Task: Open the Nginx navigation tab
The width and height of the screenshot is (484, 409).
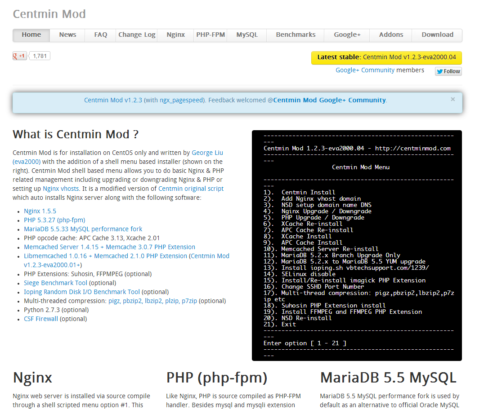Action: click(x=175, y=35)
